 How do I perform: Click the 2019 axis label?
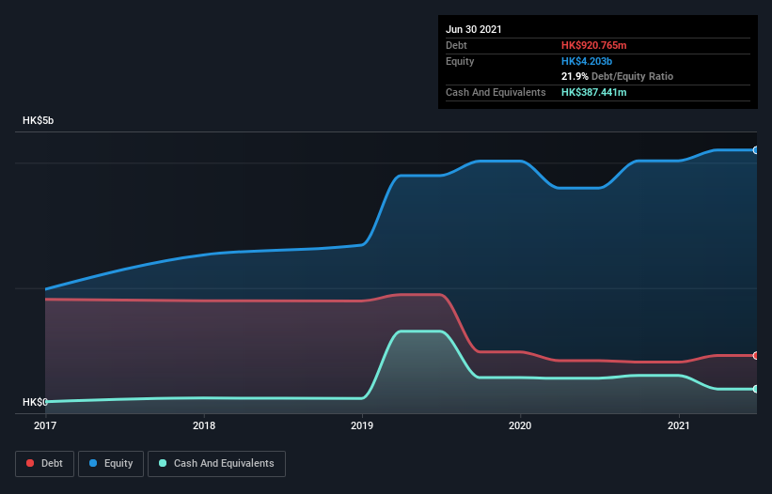click(x=362, y=425)
